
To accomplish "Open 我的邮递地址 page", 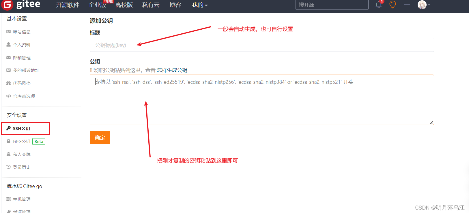I will click(26, 70).
